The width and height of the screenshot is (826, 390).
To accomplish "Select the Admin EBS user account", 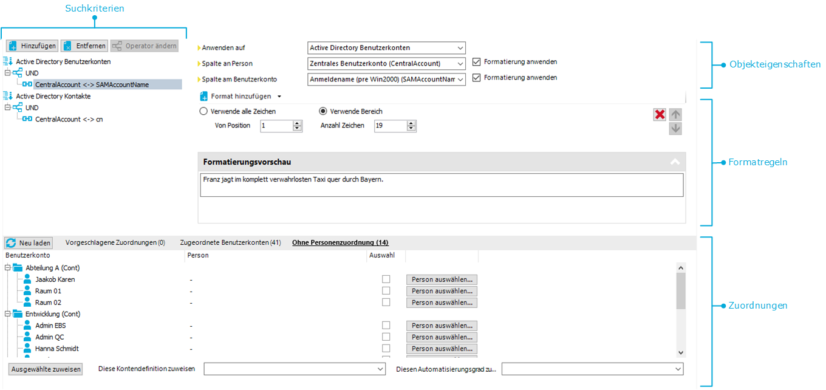I will [50, 326].
